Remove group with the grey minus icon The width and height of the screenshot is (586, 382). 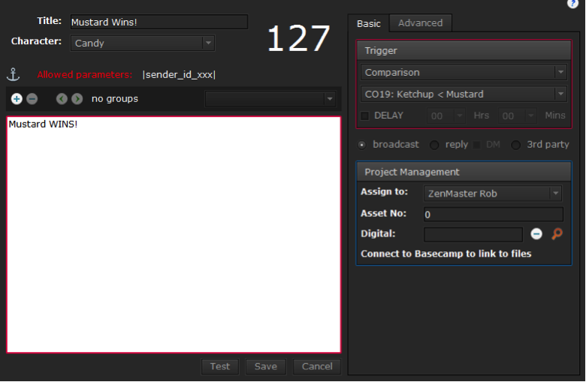click(x=32, y=99)
